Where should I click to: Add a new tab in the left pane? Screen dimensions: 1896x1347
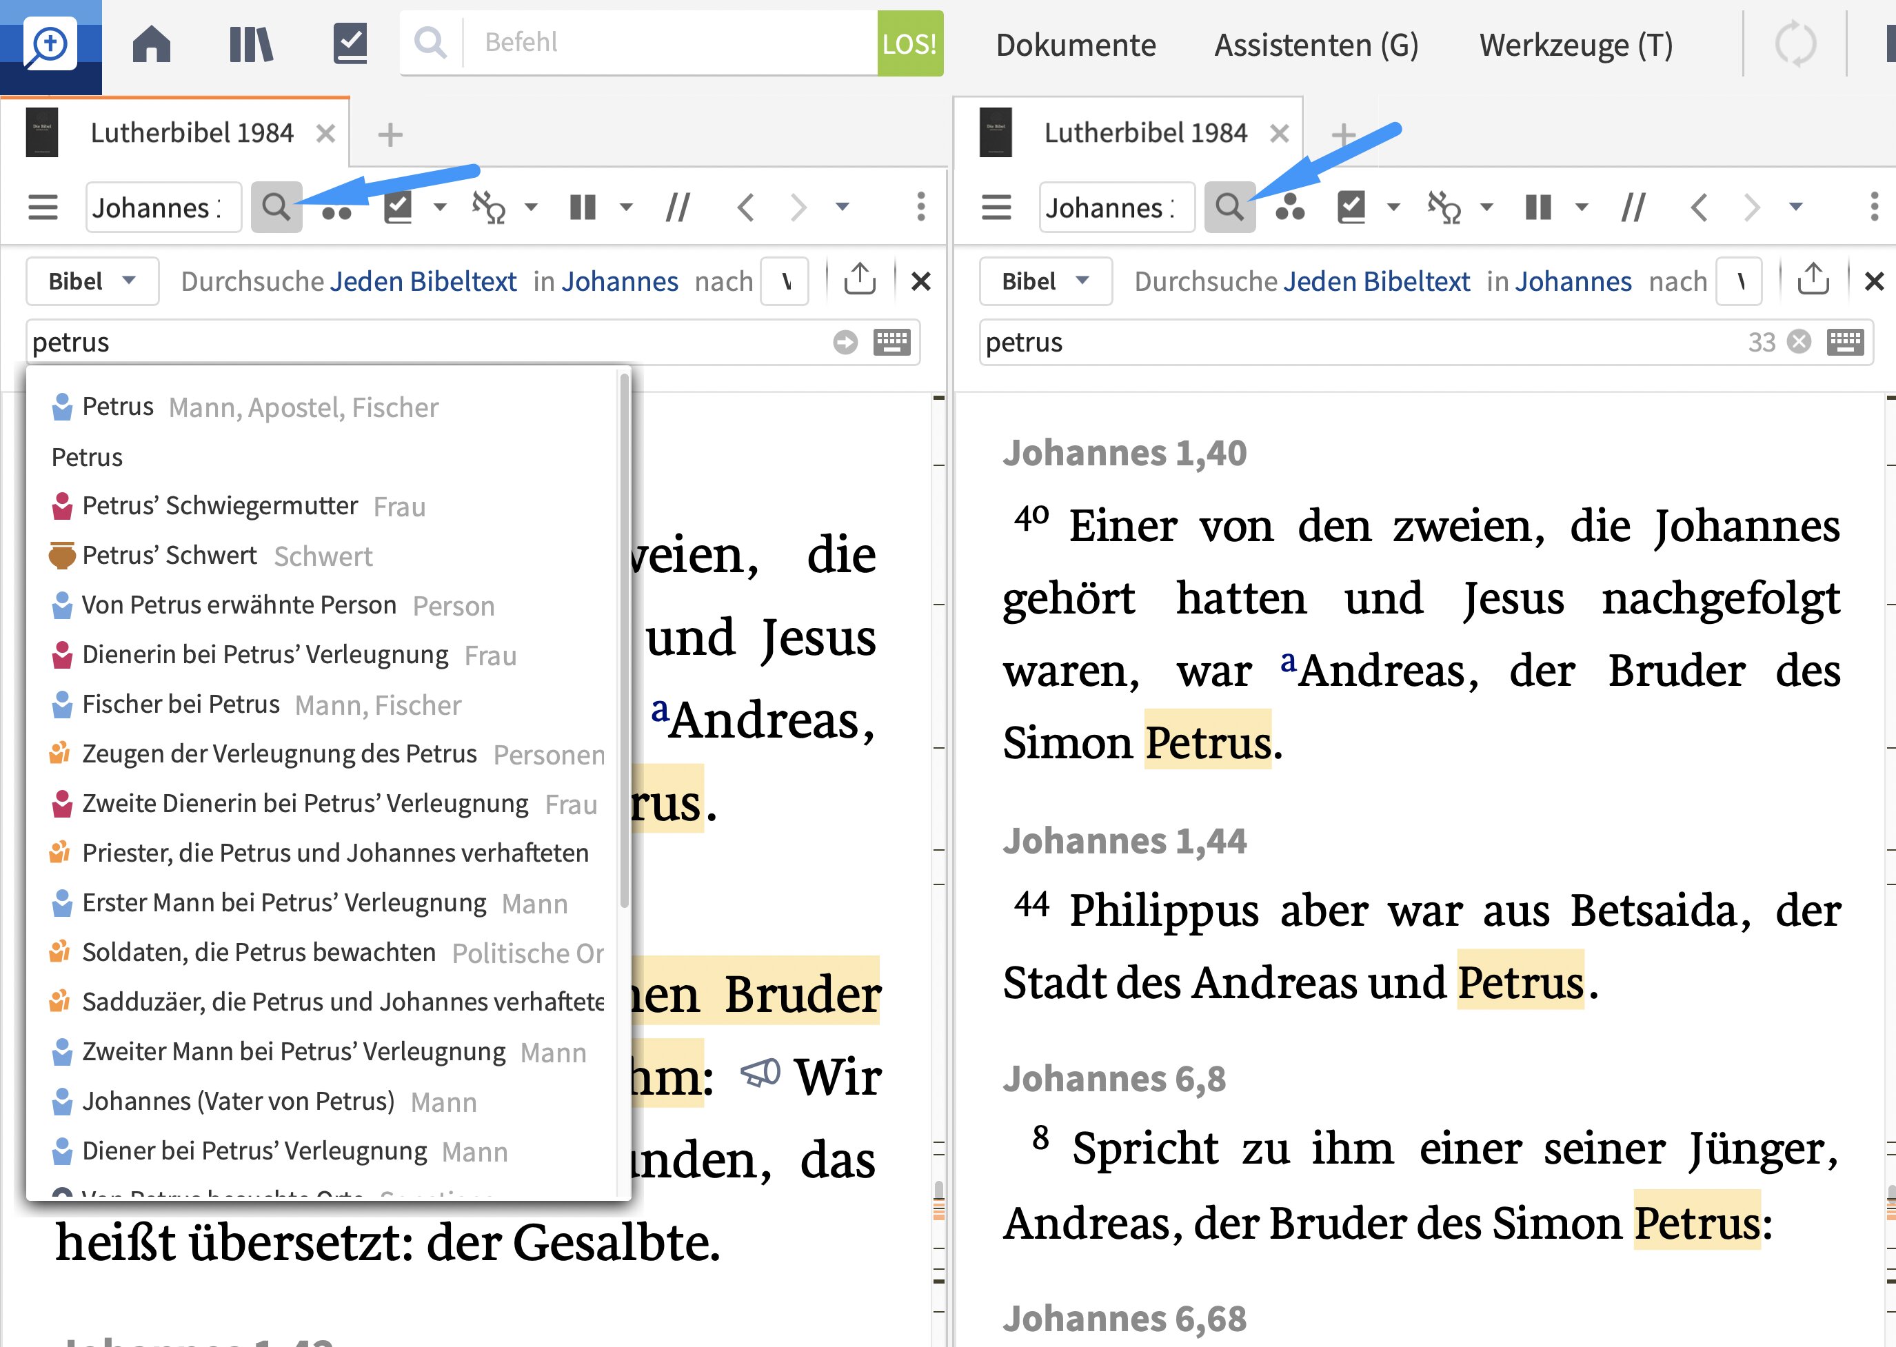390,134
